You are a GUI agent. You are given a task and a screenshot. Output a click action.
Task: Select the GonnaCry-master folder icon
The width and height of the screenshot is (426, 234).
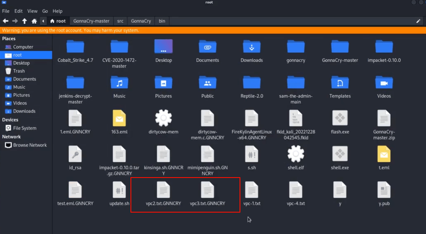click(x=340, y=47)
